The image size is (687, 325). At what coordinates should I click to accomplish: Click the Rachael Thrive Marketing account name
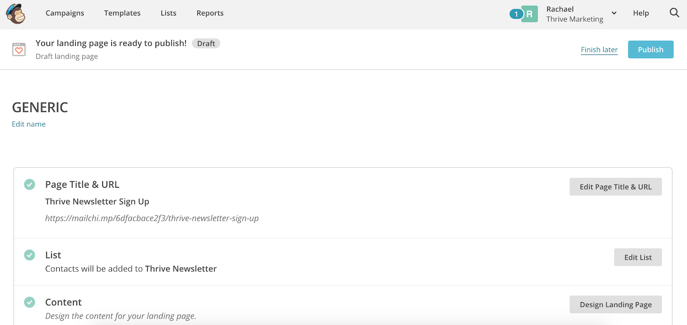point(575,14)
